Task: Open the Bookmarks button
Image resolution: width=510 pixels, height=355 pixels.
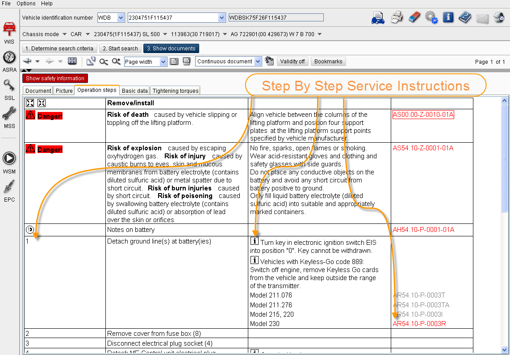Action: click(x=328, y=62)
